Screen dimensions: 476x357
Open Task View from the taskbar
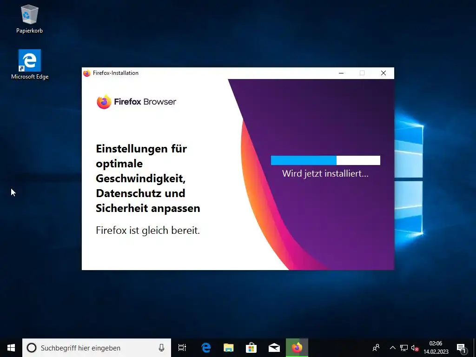[182, 348]
